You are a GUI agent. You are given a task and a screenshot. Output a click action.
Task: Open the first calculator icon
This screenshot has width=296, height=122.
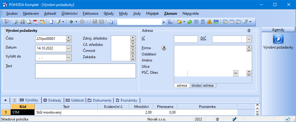point(196,22)
